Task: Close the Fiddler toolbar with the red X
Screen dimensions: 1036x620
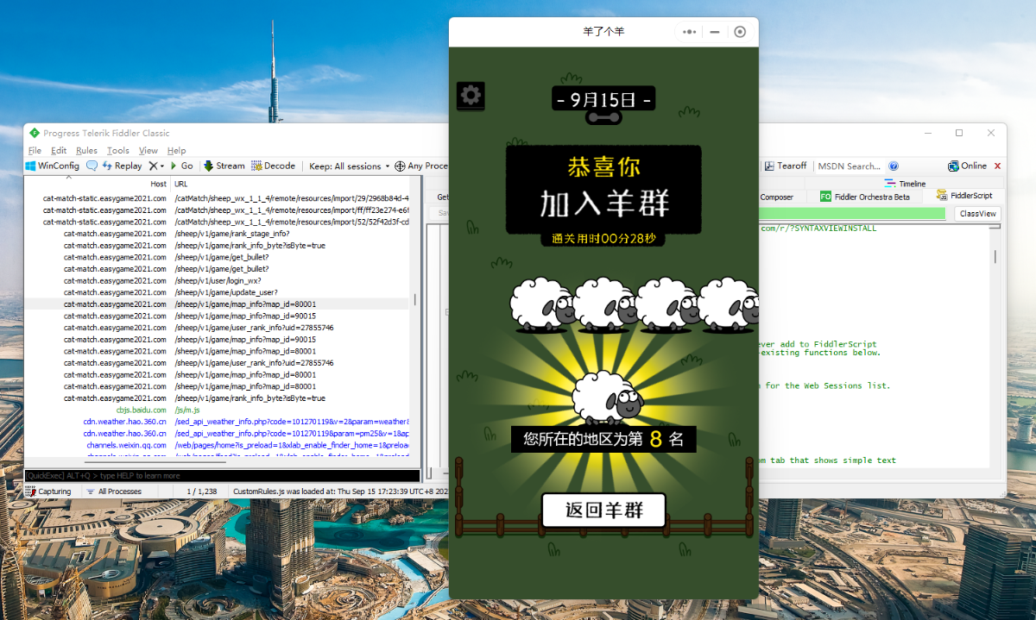Action: (997, 166)
